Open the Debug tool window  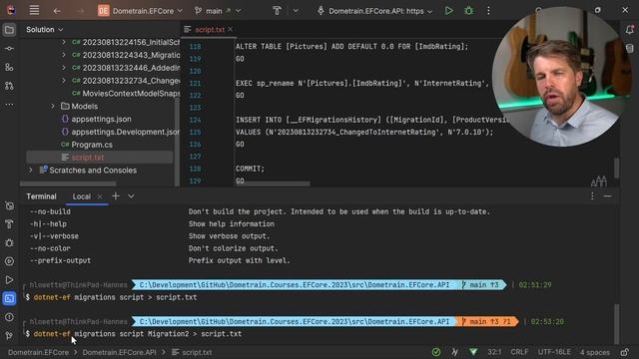point(9,243)
